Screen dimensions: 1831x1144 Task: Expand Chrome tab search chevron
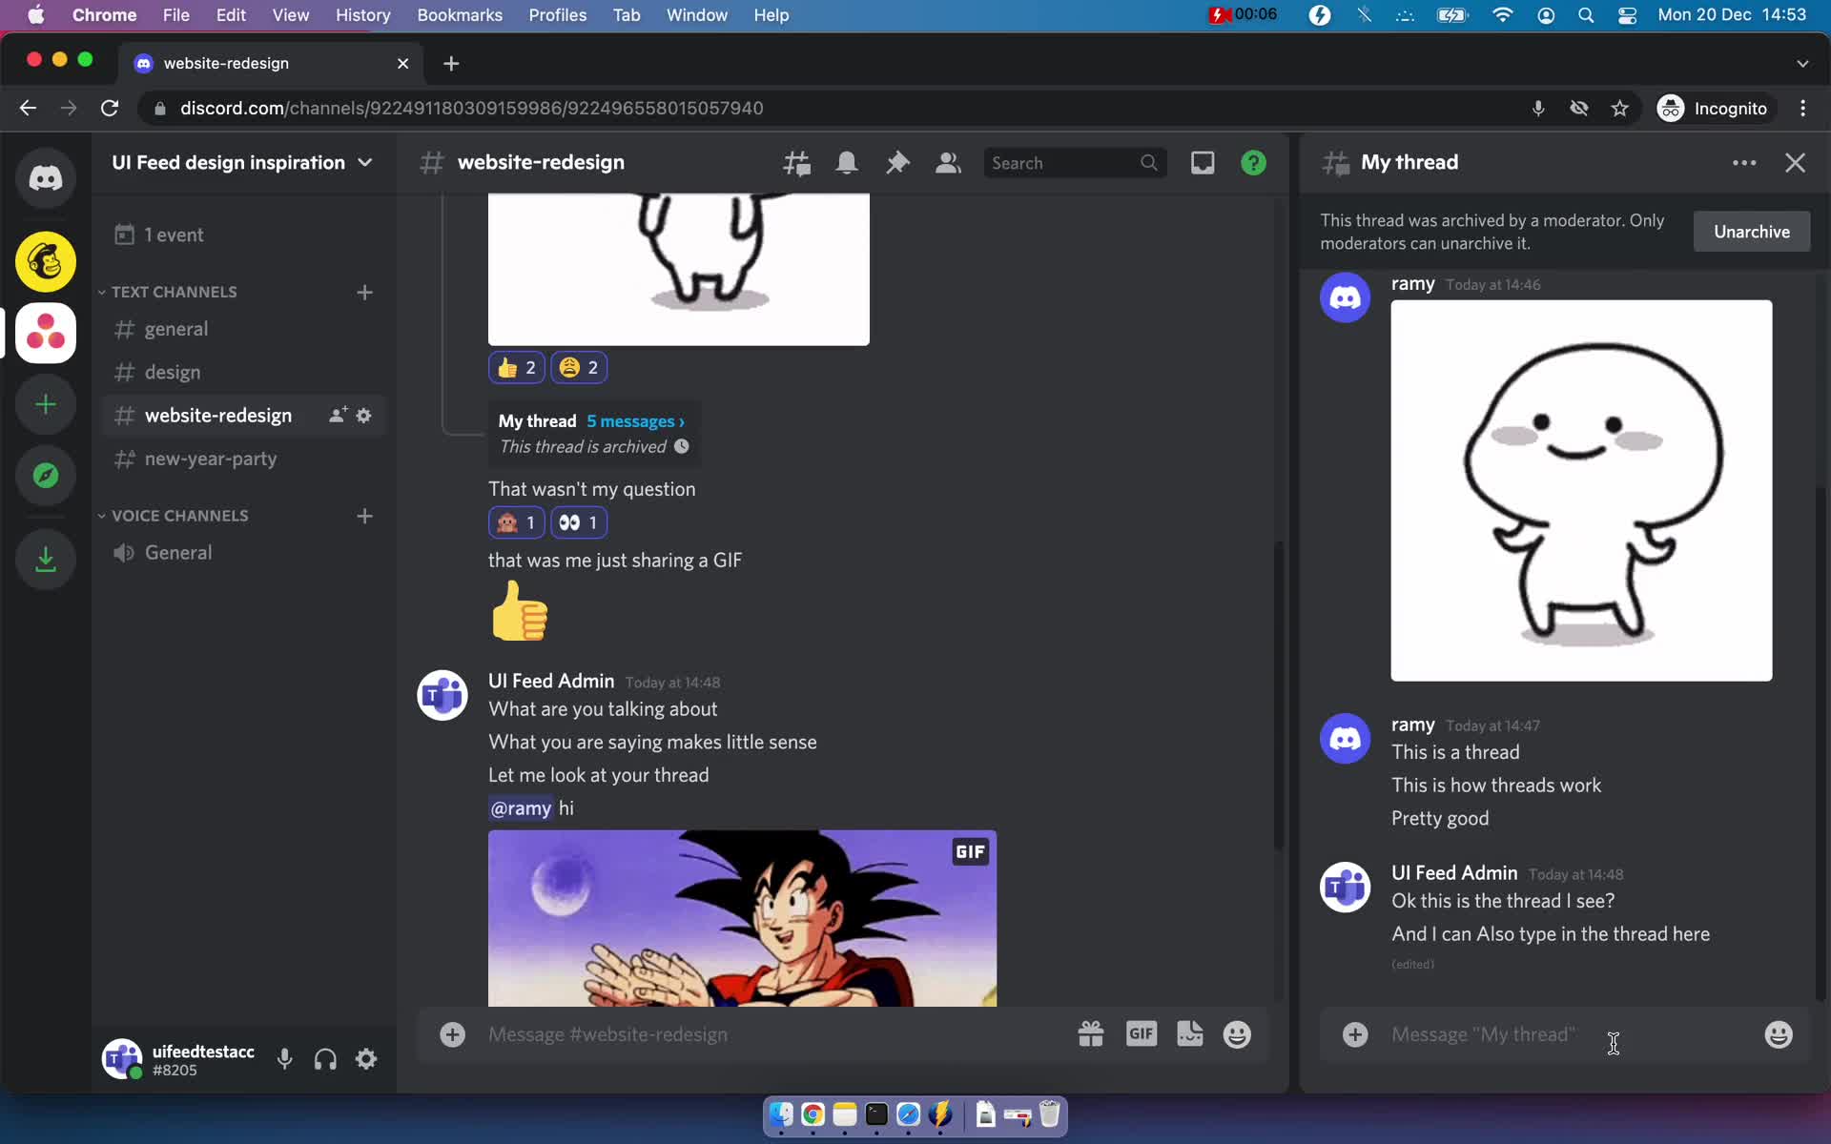tap(1801, 63)
